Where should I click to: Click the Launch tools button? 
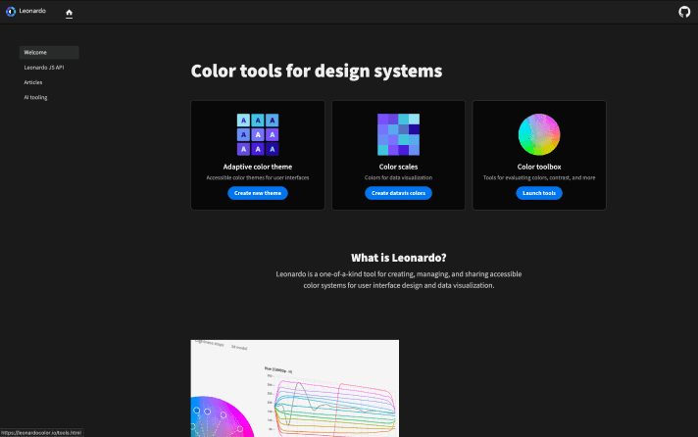[x=539, y=193]
